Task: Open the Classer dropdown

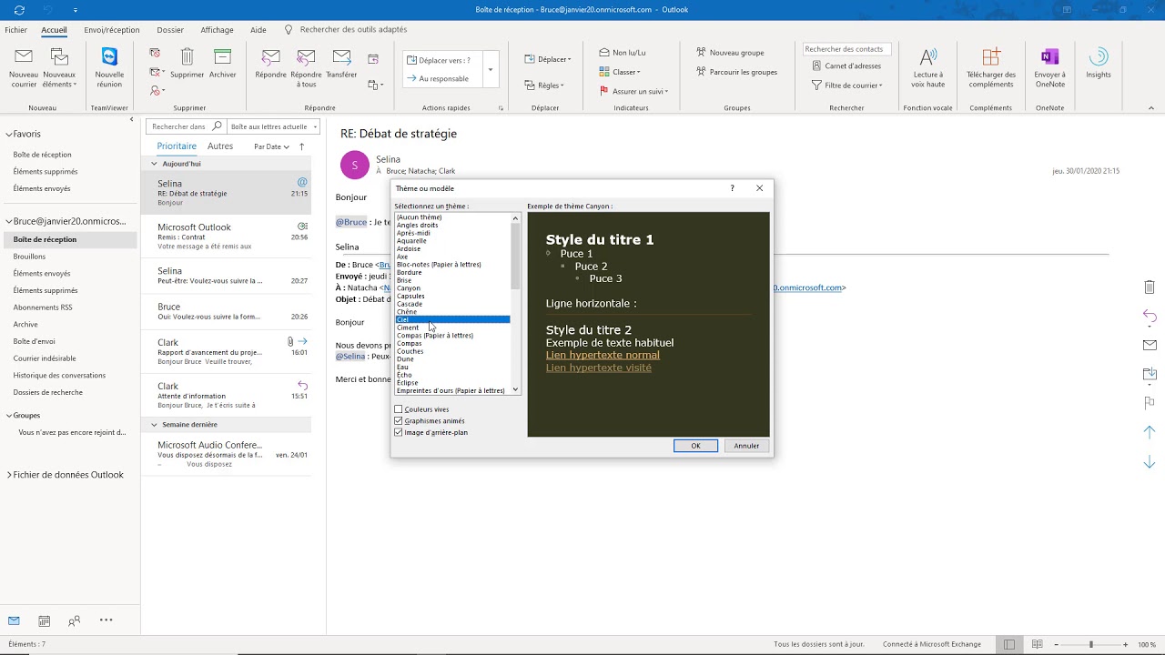Action: [620, 72]
